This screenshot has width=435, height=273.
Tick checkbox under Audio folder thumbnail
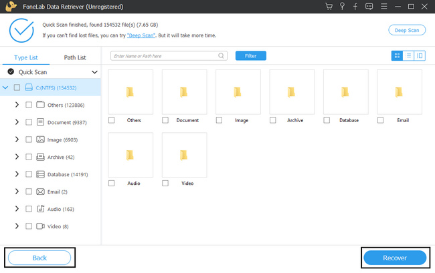point(111,183)
